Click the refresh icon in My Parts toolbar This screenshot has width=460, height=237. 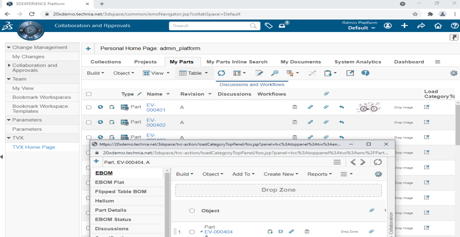[x=221, y=73]
